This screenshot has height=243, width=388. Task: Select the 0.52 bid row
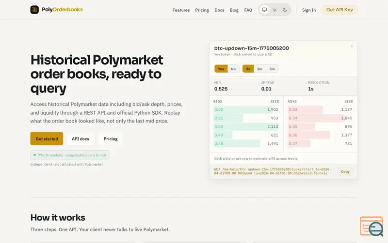(246, 110)
